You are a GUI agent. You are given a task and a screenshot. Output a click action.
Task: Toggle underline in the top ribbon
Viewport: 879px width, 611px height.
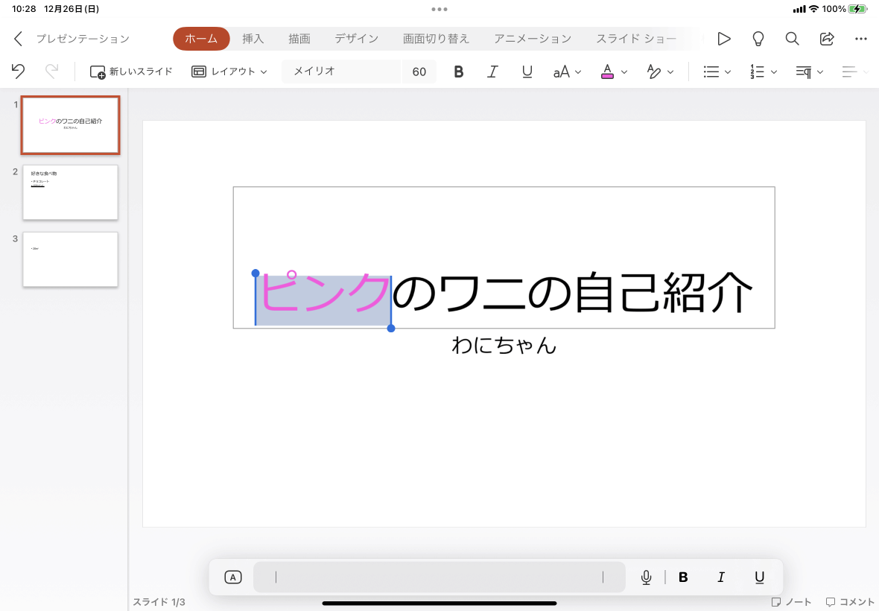527,72
